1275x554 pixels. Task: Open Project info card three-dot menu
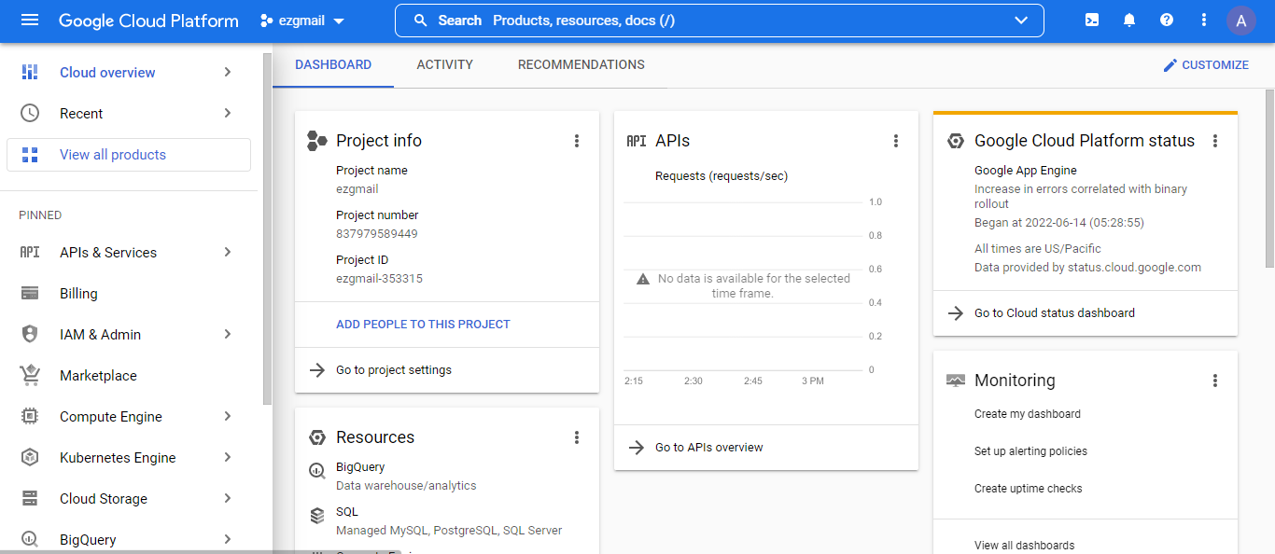577,141
